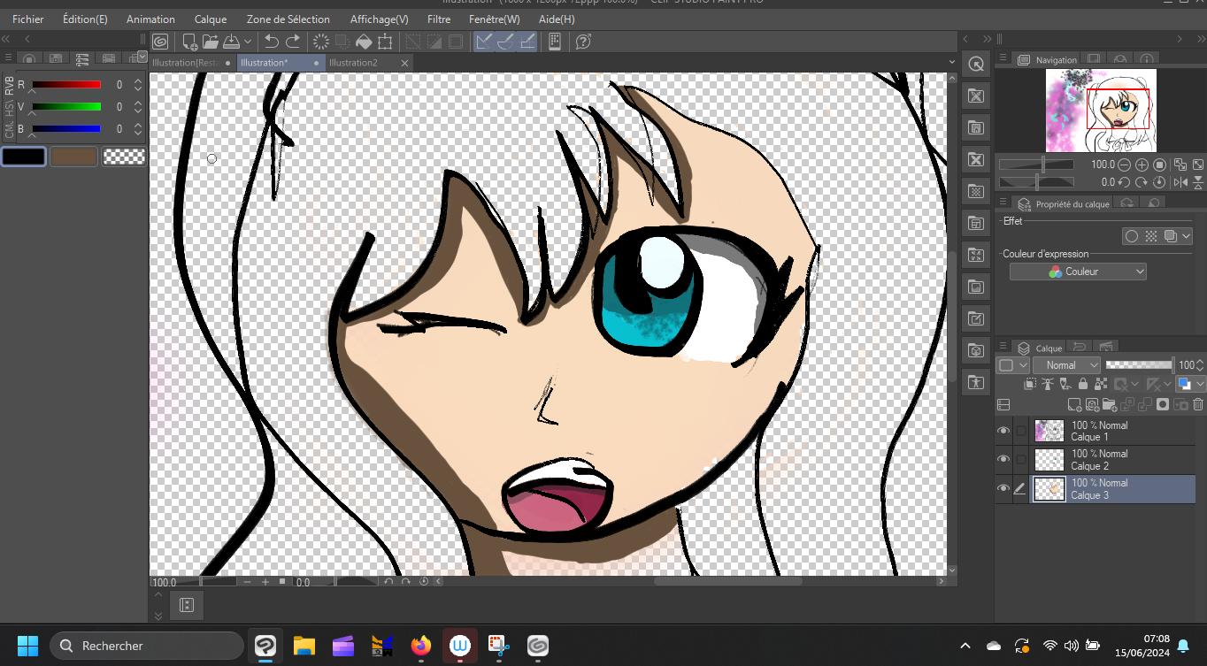Click the lock layer icon
Image resolution: width=1207 pixels, height=666 pixels.
pos(1082,385)
